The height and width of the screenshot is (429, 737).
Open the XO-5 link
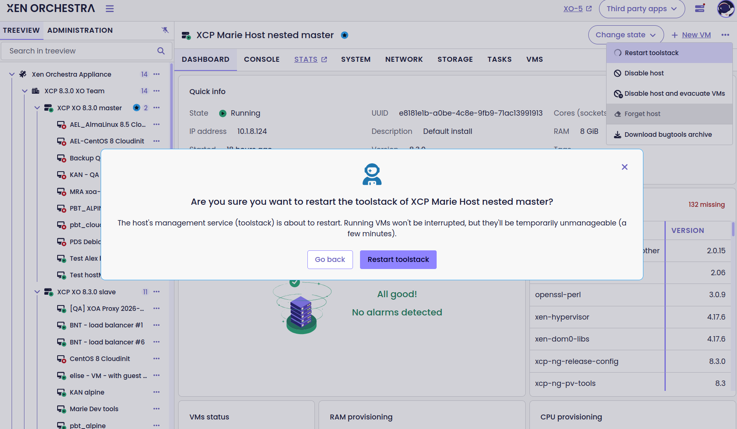(x=577, y=9)
